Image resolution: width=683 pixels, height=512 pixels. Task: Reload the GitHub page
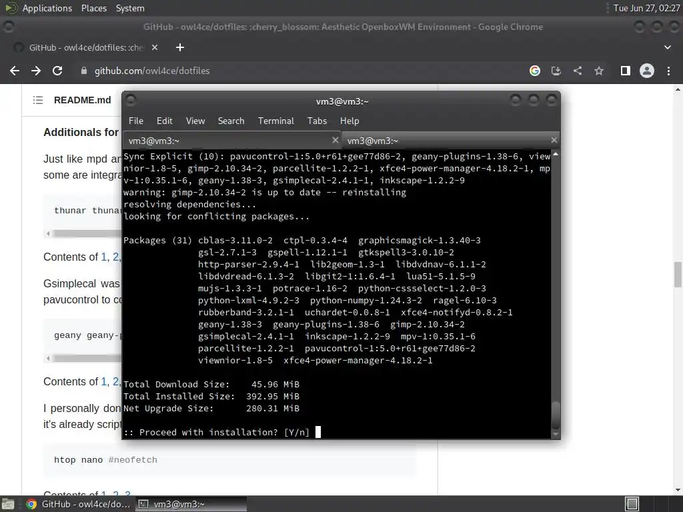coord(57,71)
